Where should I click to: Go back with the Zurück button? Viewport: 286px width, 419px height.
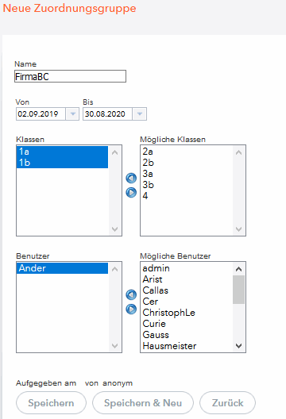(228, 403)
